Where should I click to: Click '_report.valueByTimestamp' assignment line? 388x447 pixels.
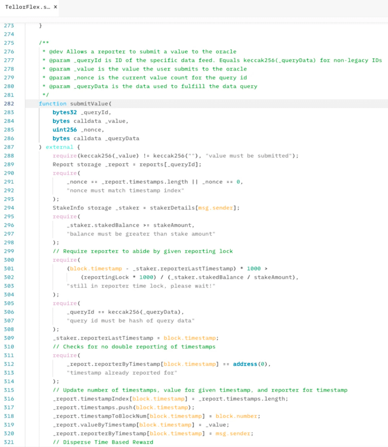[x=141, y=425]
